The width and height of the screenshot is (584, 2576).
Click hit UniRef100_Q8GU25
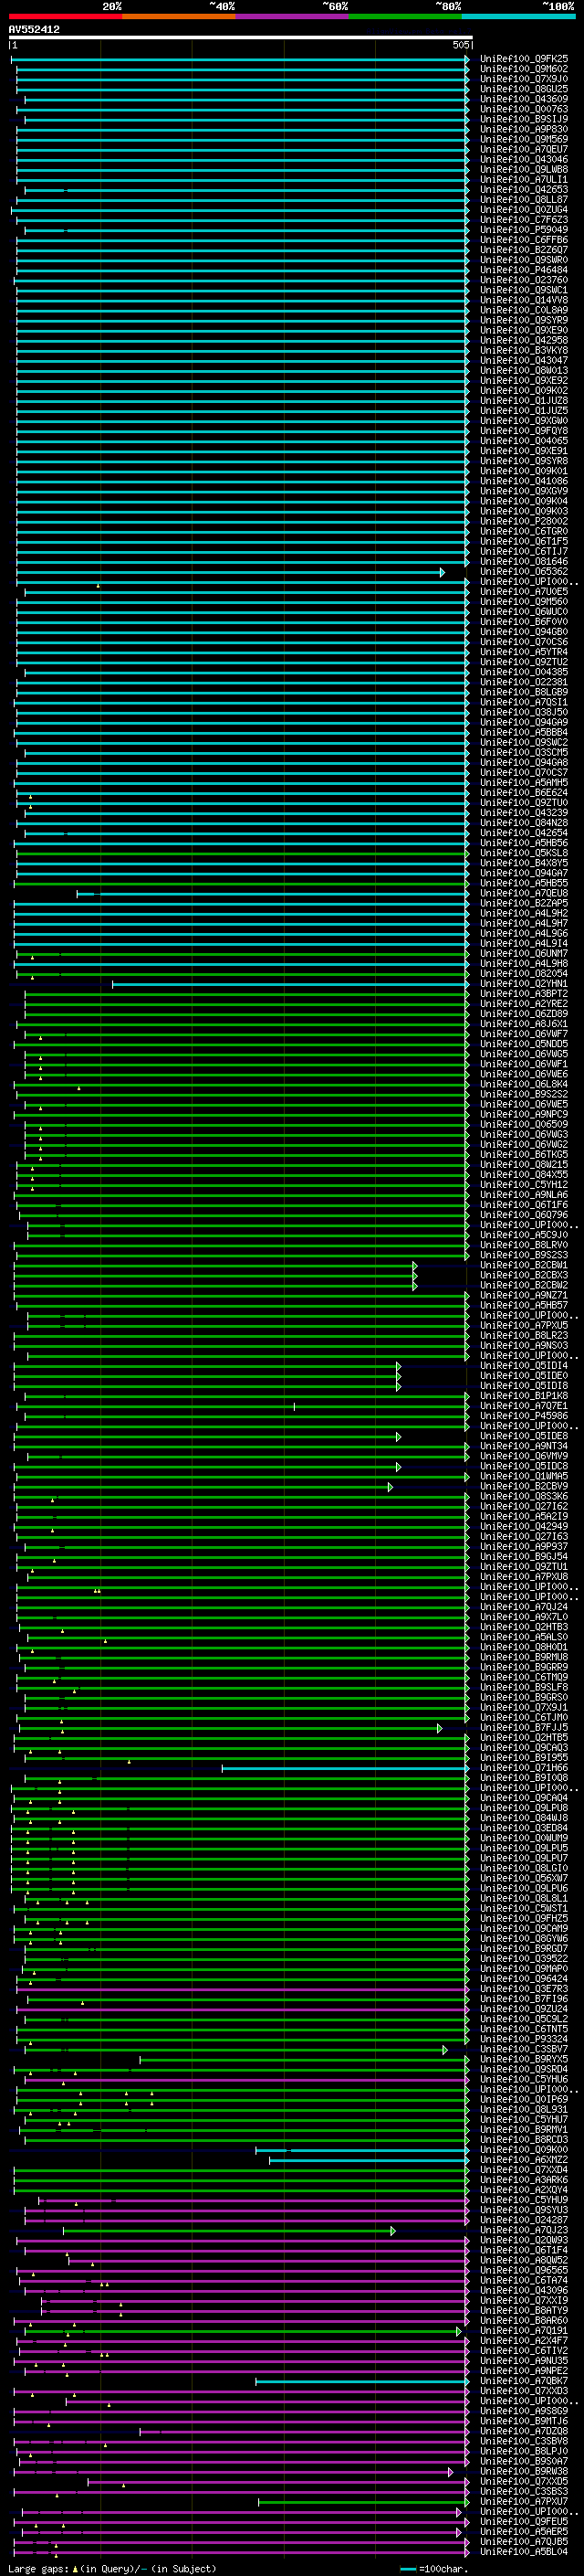click(524, 89)
